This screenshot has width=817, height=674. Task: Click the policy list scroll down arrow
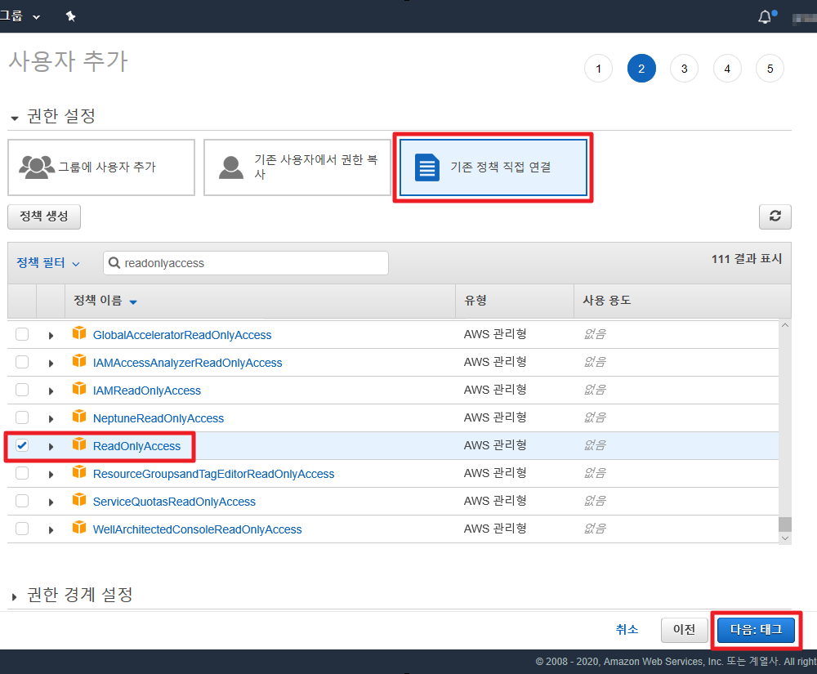pyautogui.click(x=785, y=538)
